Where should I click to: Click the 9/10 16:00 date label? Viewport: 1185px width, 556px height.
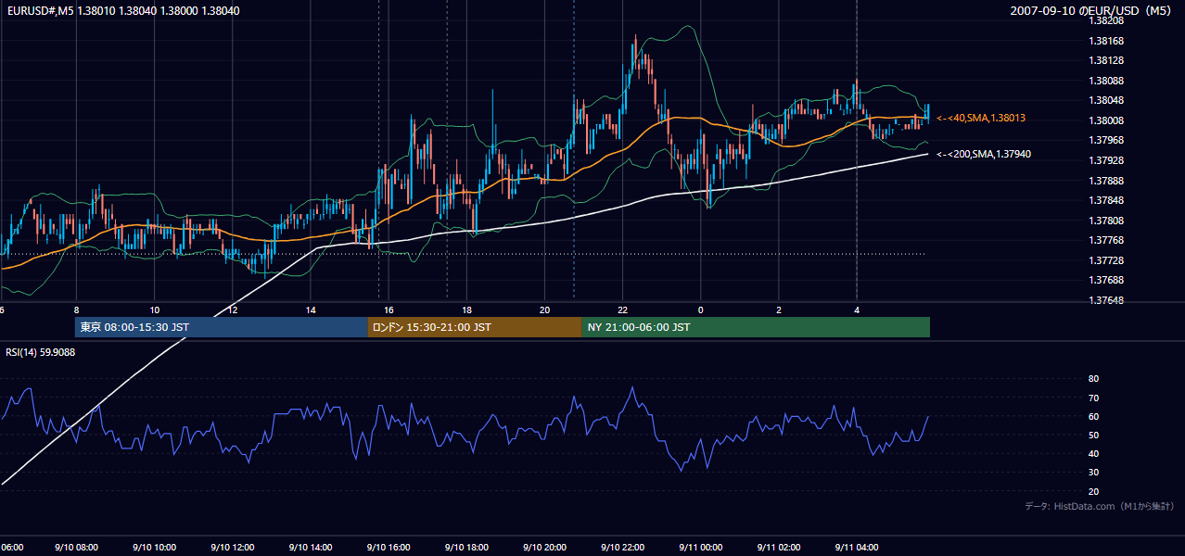click(x=389, y=548)
